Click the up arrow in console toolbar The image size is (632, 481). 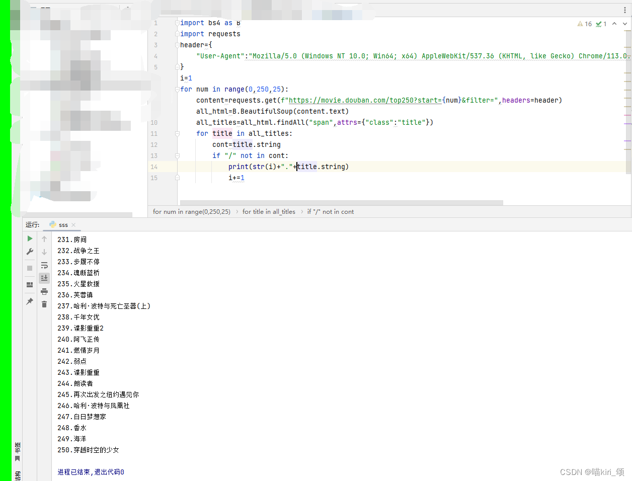(x=44, y=238)
